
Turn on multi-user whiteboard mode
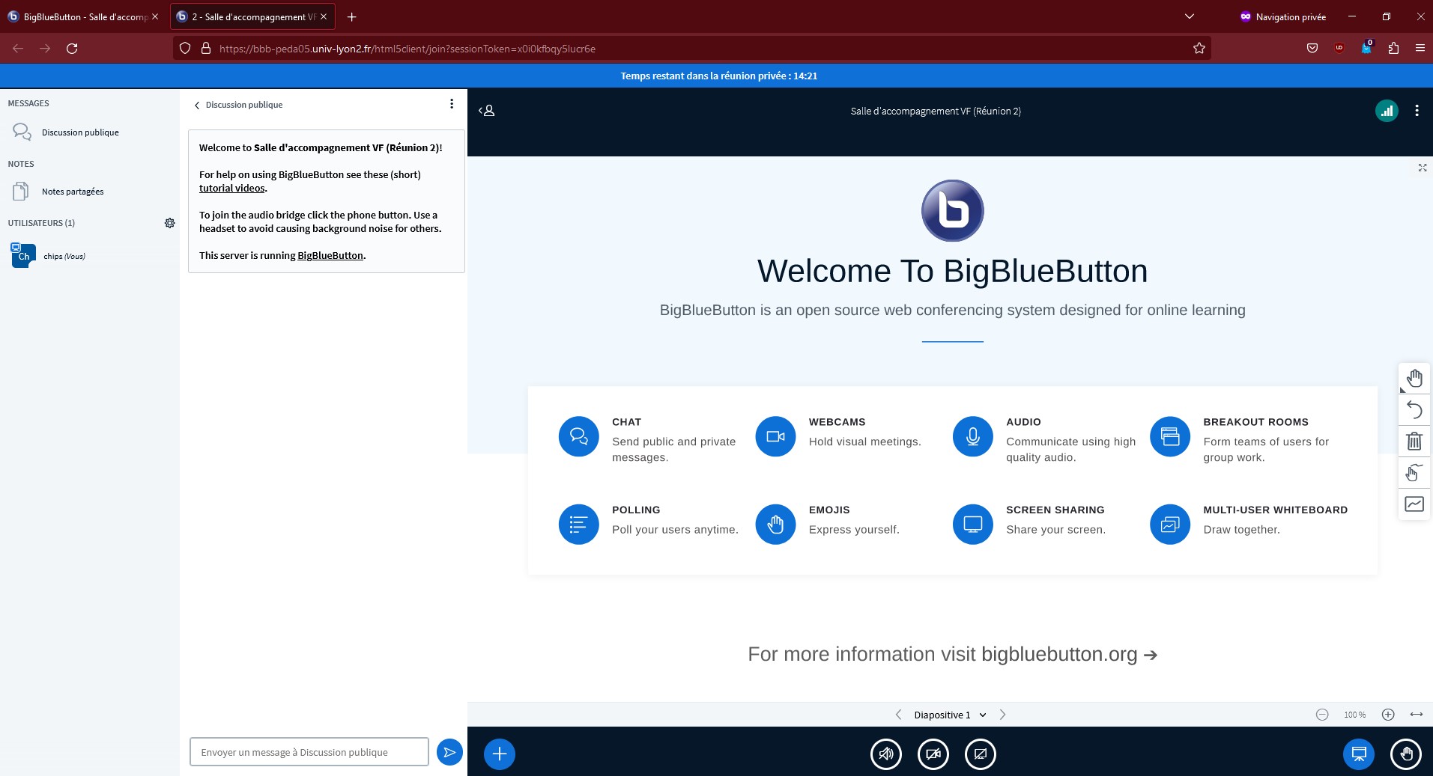point(1413,473)
